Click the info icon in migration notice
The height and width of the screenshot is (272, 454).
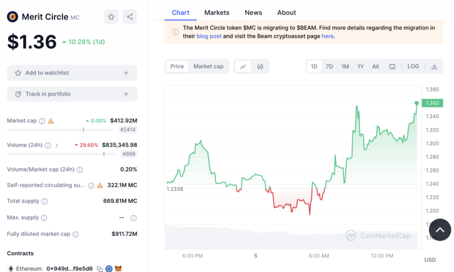point(176,32)
